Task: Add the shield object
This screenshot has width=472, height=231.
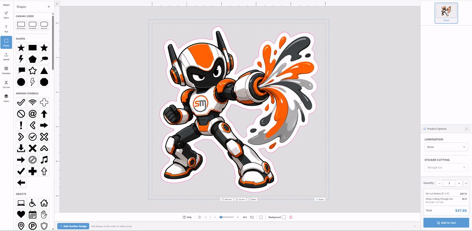Action: pyautogui.click(x=44, y=225)
